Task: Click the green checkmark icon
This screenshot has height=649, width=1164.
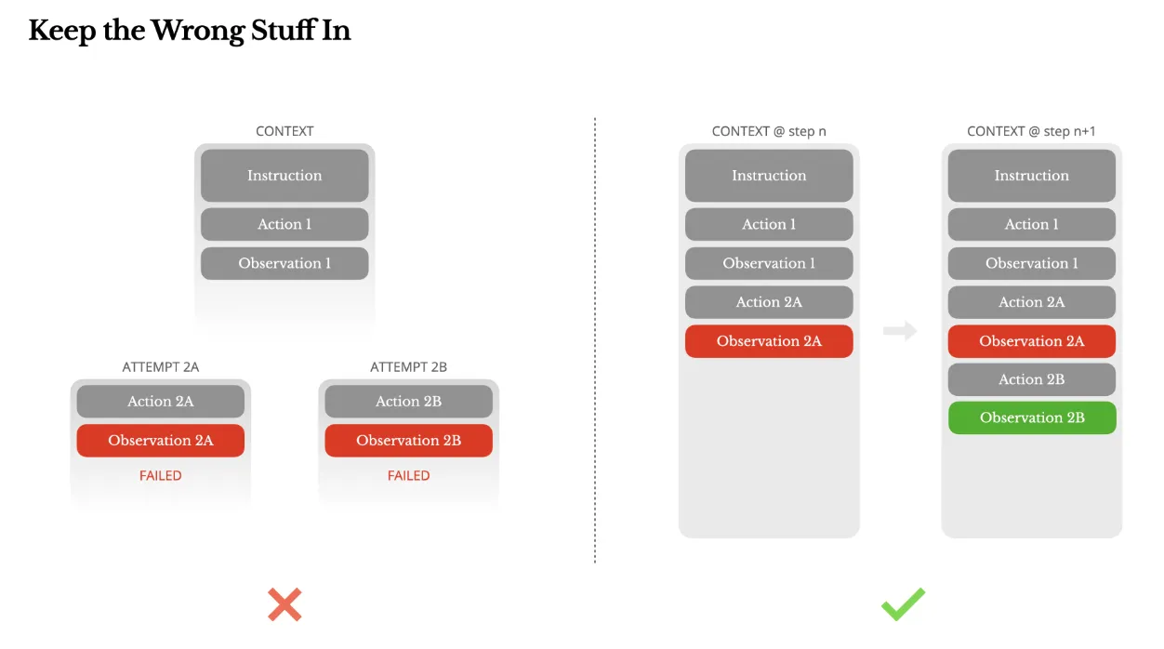Action: [x=903, y=604]
